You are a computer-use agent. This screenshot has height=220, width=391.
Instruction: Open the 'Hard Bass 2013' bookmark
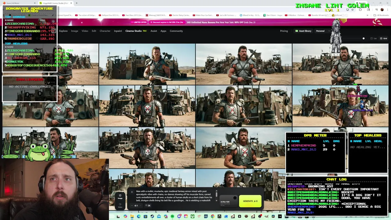[x=132, y=15]
